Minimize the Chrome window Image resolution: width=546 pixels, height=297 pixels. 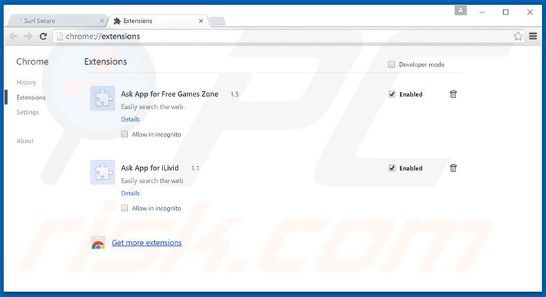tap(482, 12)
